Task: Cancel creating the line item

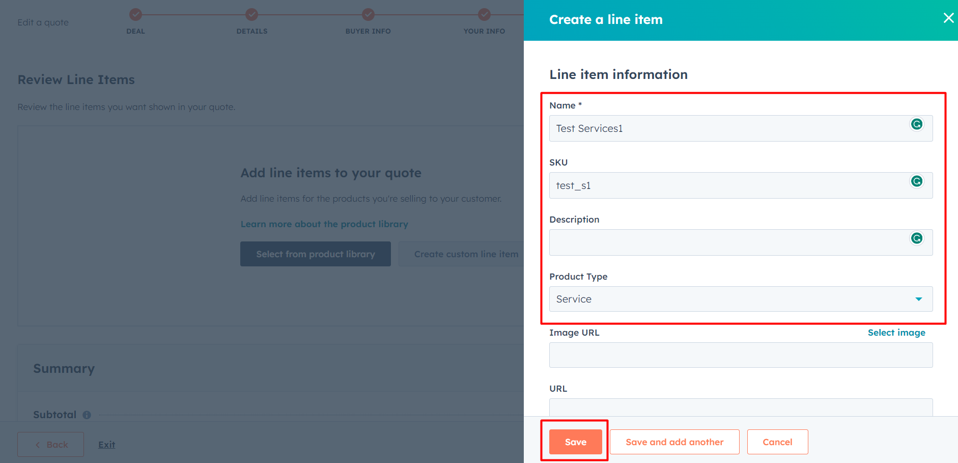Action: click(777, 442)
